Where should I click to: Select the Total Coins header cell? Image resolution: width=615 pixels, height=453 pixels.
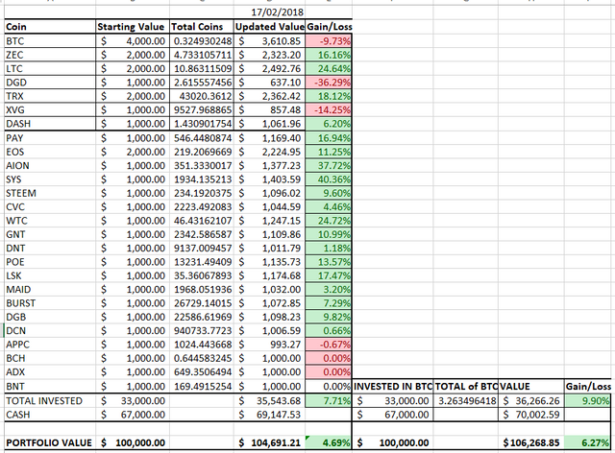pyautogui.click(x=202, y=27)
